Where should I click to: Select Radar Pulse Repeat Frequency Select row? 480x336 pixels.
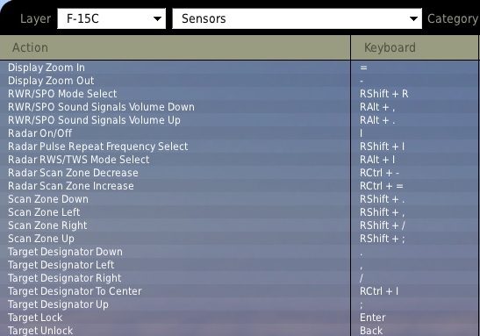click(176, 147)
